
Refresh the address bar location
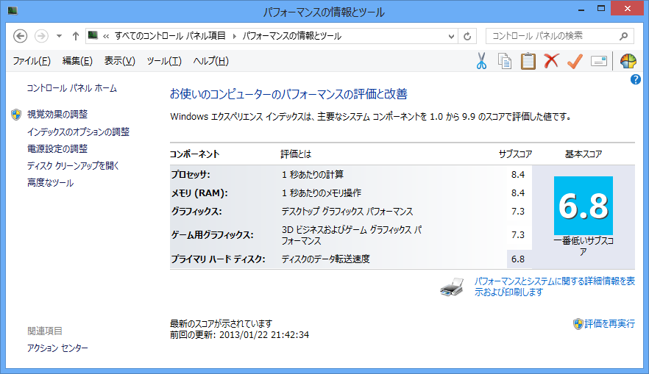467,36
